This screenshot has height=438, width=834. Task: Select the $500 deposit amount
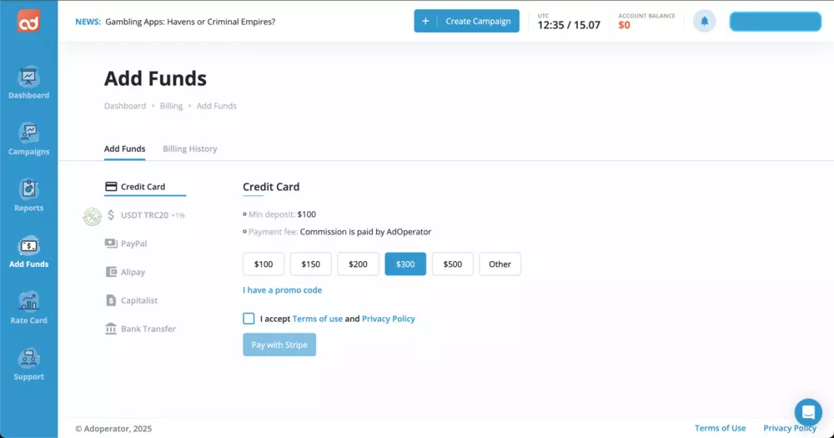453,264
